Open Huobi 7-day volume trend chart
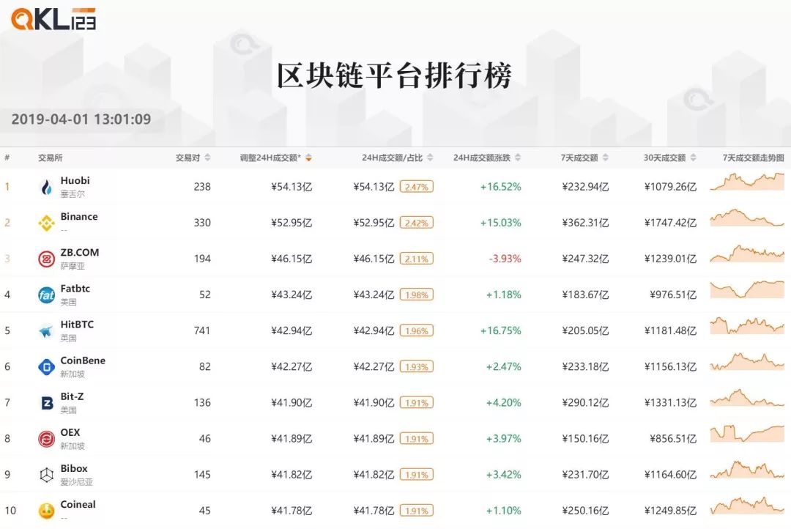Screen dimensions: 791x529 747,181
